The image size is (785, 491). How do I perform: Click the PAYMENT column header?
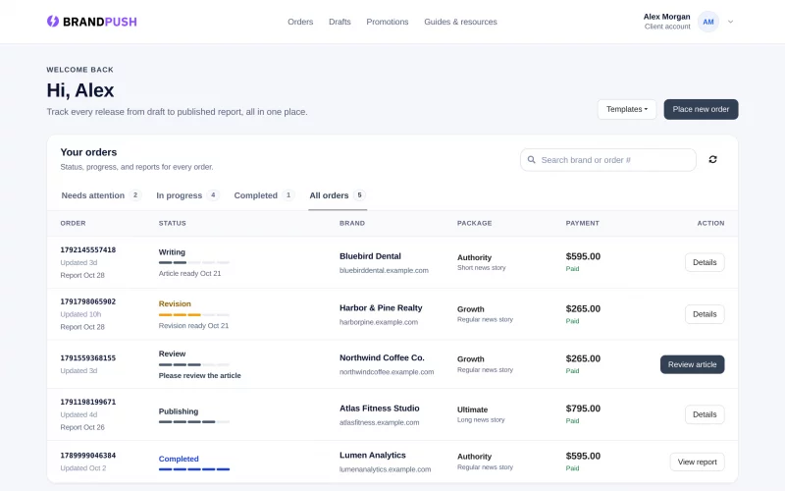(582, 223)
